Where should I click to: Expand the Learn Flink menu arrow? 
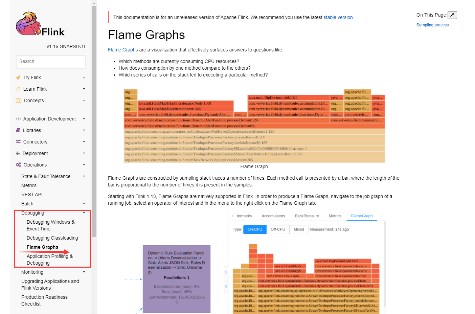click(x=84, y=89)
